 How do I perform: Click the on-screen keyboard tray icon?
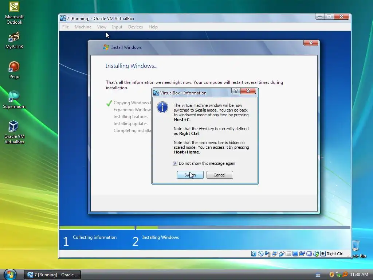pos(318,275)
